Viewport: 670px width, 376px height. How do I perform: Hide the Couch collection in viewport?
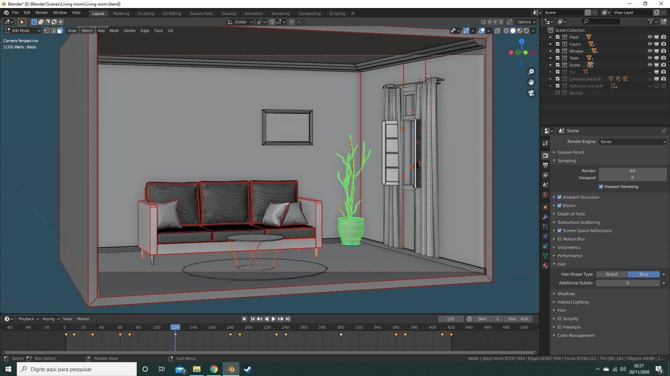(x=649, y=44)
